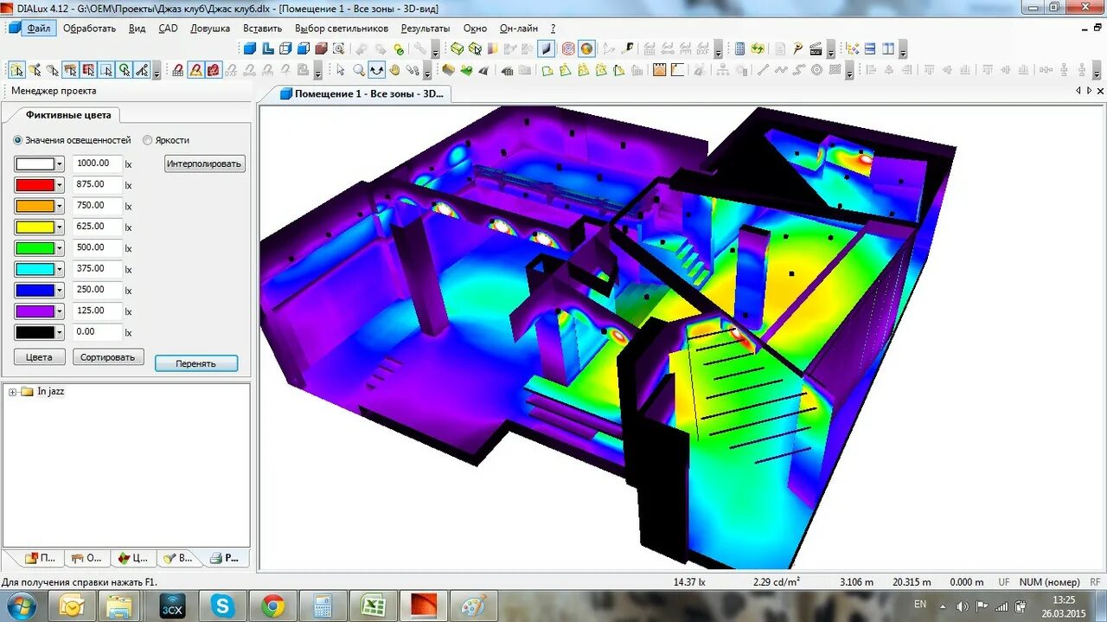The image size is (1107, 622).
Task: Click the rotate view arrow tool
Action: tap(376, 70)
